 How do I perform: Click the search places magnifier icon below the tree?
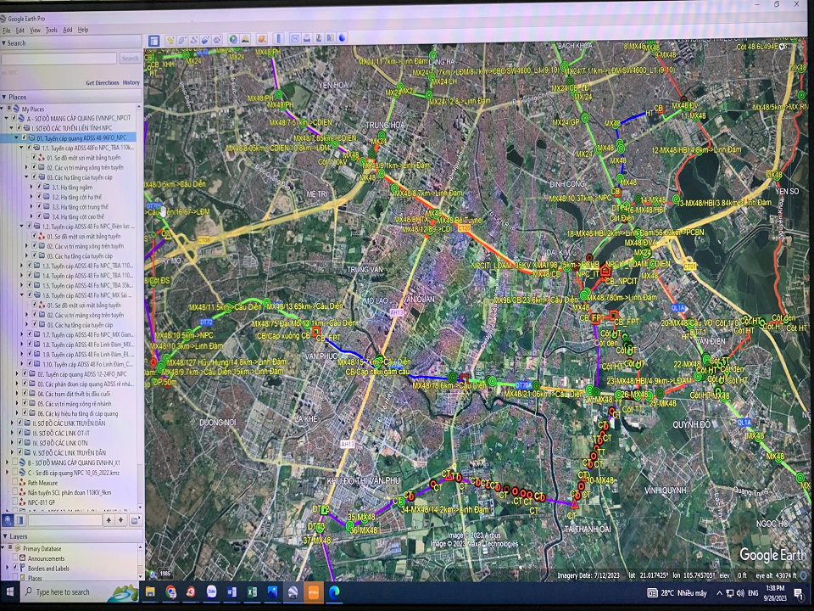(x=8, y=519)
